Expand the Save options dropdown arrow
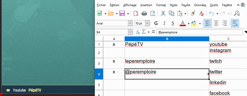247x96 pixels. coord(128,14)
